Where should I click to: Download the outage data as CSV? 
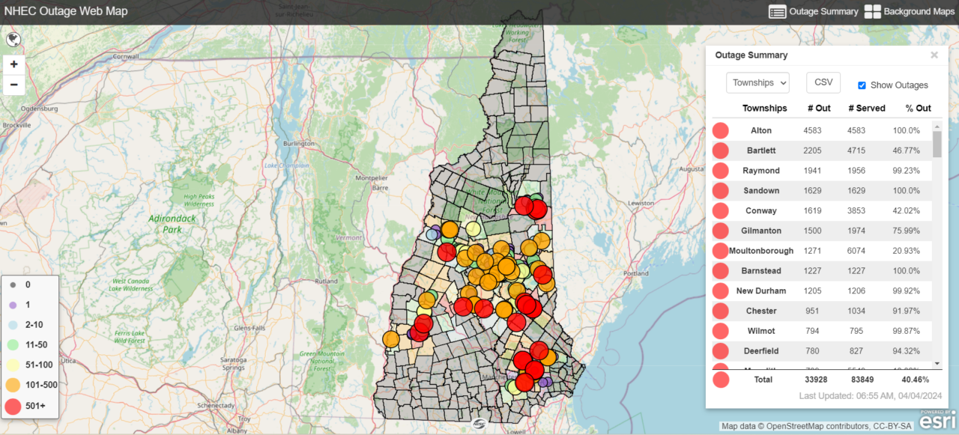pos(823,82)
